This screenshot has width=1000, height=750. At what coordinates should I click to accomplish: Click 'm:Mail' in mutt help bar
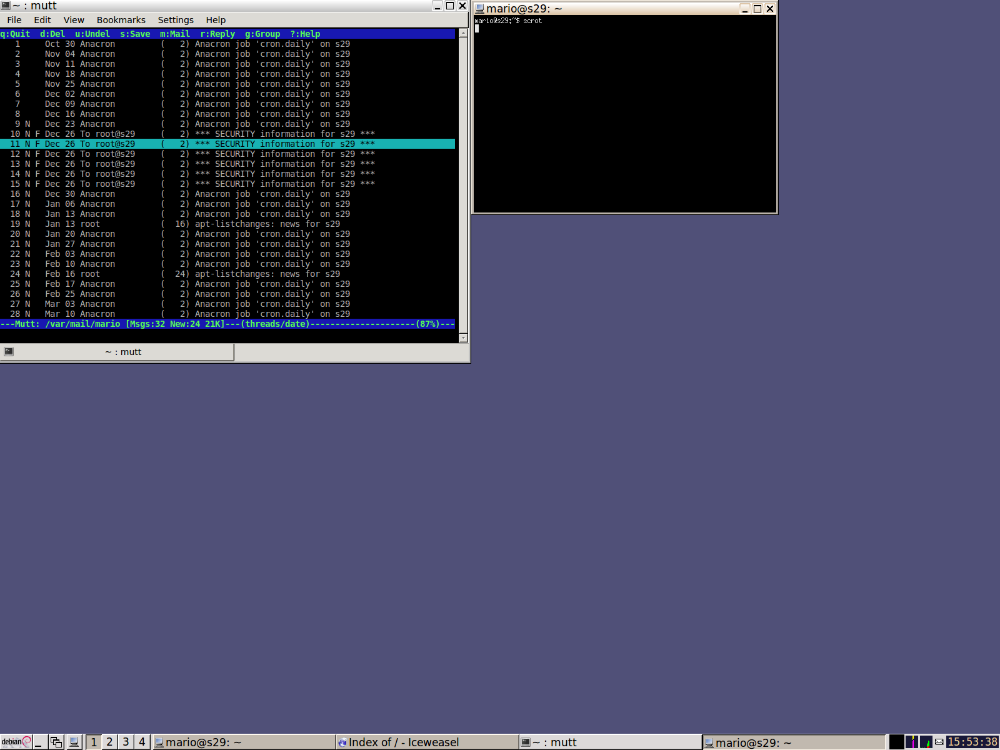[x=175, y=34]
